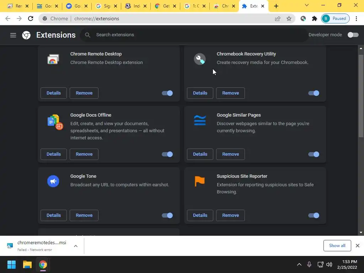364x273 pixels.
Task: Open Details for Chromebook Recovery Utility
Action: click(x=200, y=93)
